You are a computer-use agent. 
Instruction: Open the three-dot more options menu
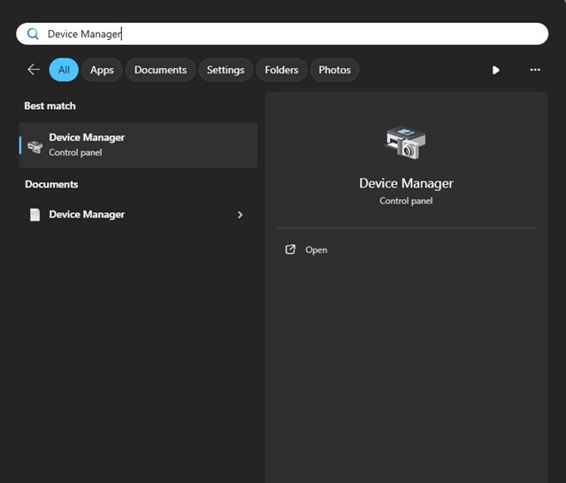pyautogui.click(x=535, y=70)
